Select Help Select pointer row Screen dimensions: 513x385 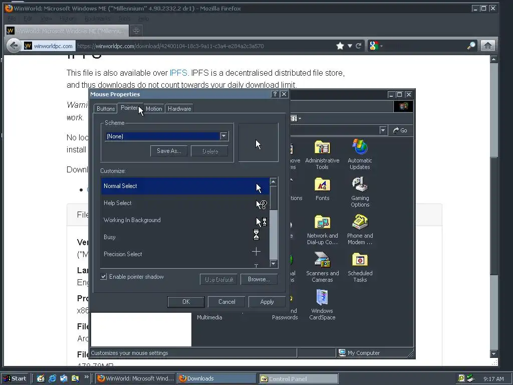tap(185, 203)
